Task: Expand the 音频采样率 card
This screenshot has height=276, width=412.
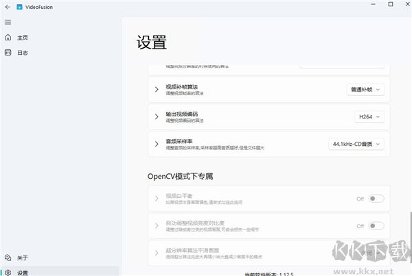Action: 157,144
